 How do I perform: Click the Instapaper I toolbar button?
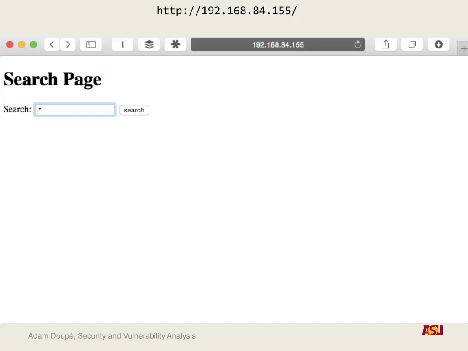pyautogui.click(x=122, y=44)
